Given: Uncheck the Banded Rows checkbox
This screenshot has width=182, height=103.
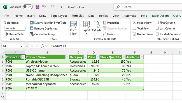Looking at the screenshot, I should (134, 34).
